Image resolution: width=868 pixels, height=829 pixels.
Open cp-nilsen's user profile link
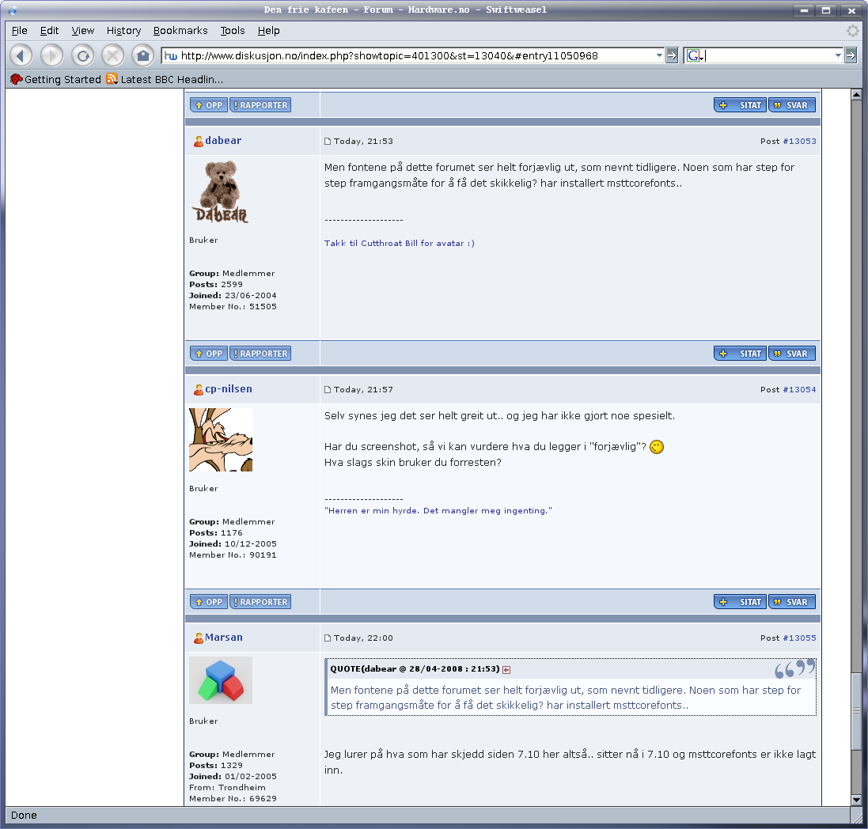click(x=229, y=389)
